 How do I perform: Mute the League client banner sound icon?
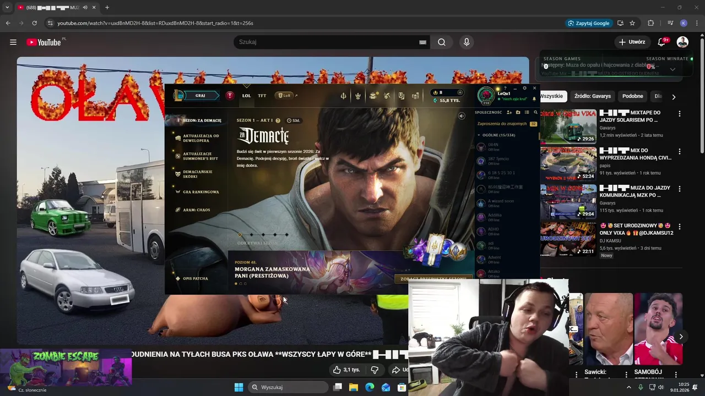tap(462, 116)
